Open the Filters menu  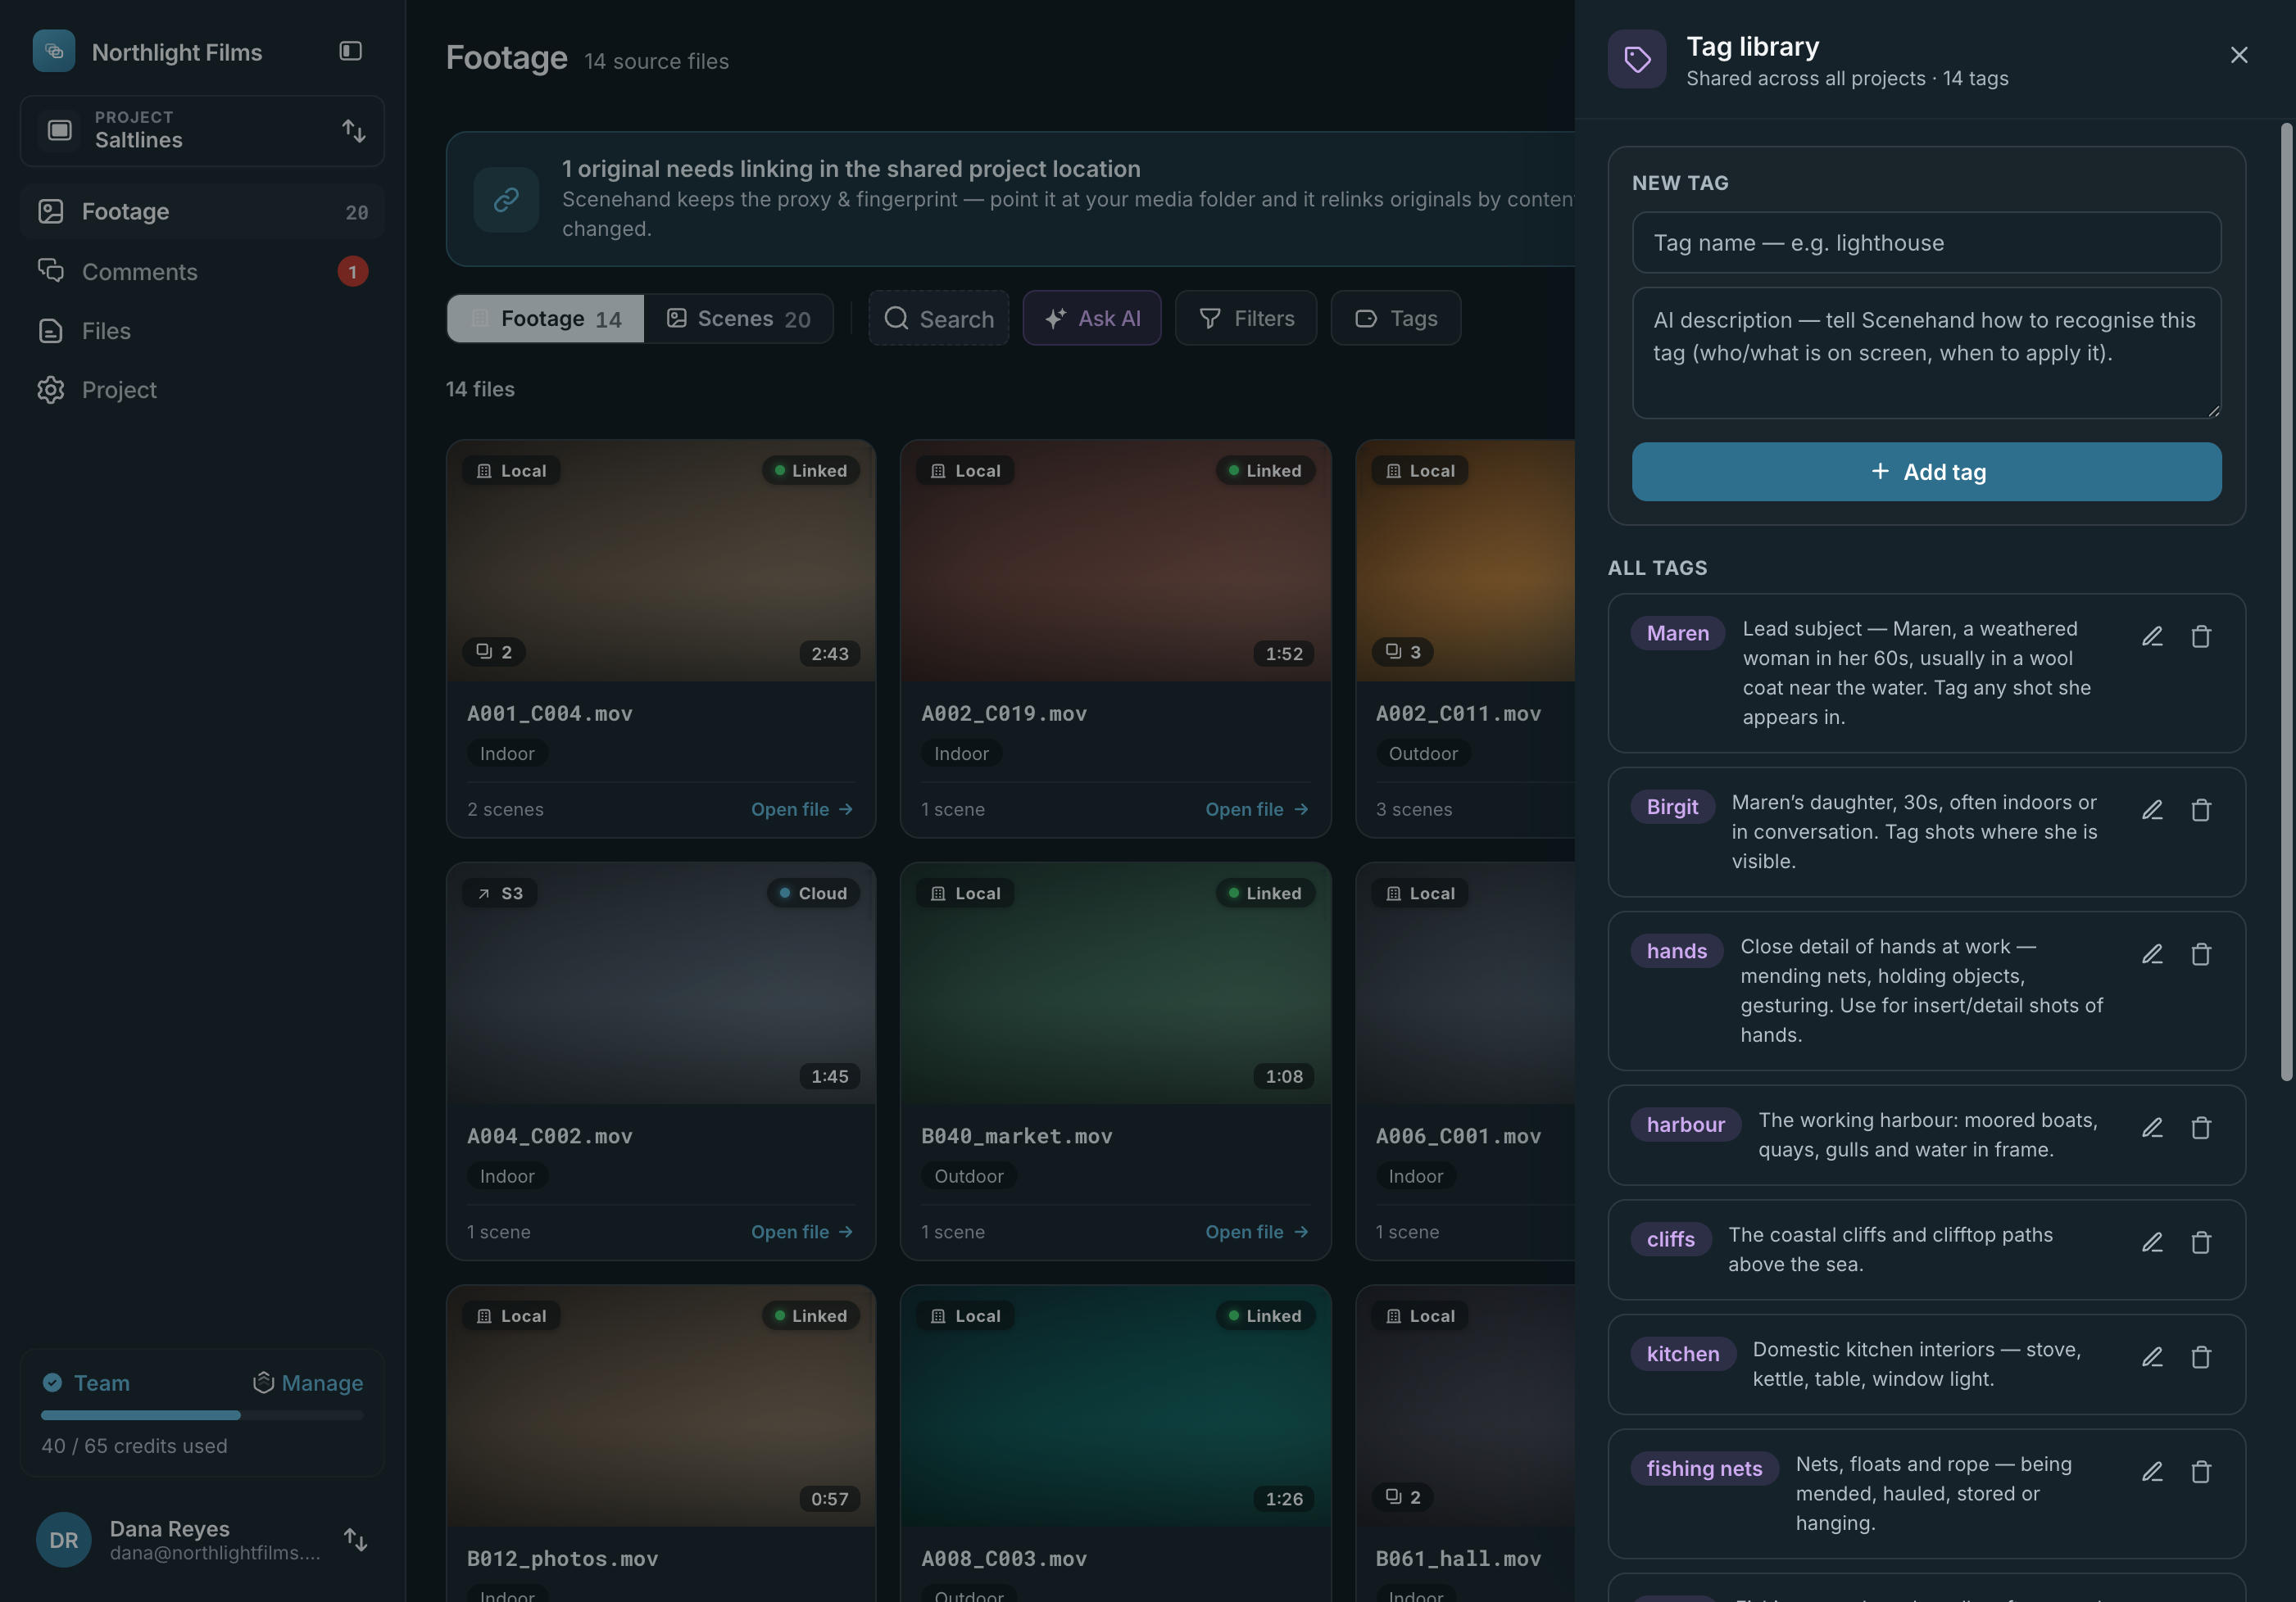[1246, 319]
